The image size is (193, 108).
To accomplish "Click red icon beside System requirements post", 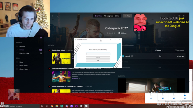I will click(49, 86).
